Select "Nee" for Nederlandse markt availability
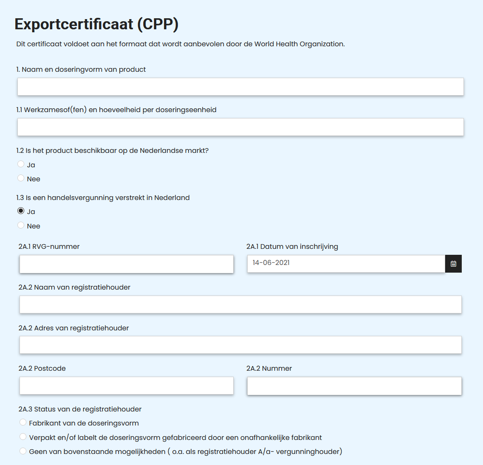 tap(21, 178)
